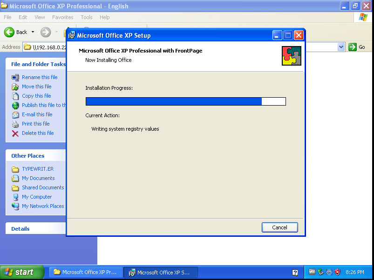The width and height of the screenshot is (374, 280).
Task: Click the TYPEWRIT.ER folder icon
Action: (15, 169)
